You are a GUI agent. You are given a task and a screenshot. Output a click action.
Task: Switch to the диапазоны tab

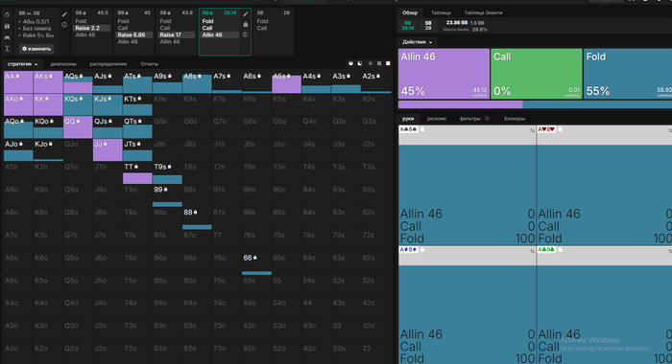(x=63, y=64)
